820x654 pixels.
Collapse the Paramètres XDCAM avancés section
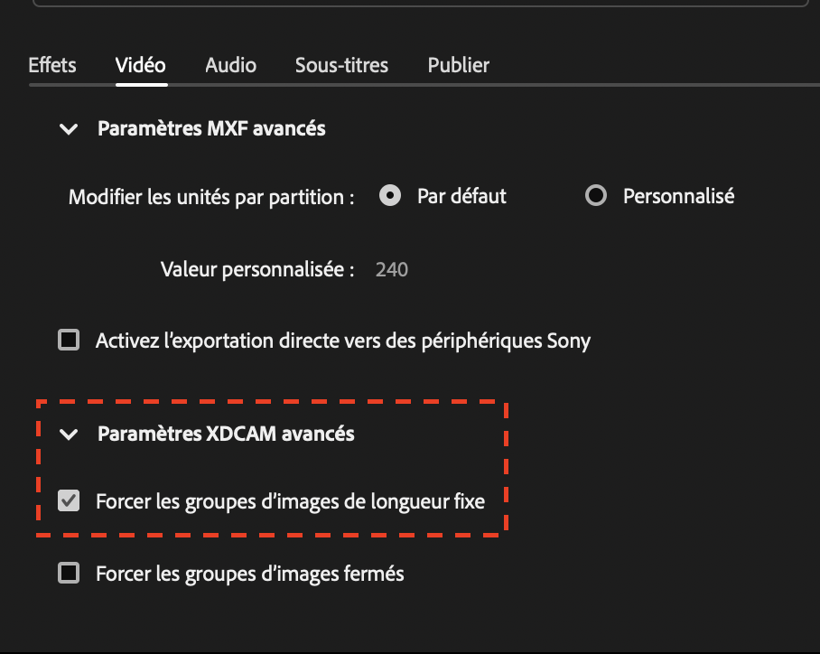(x=69, y=434)
